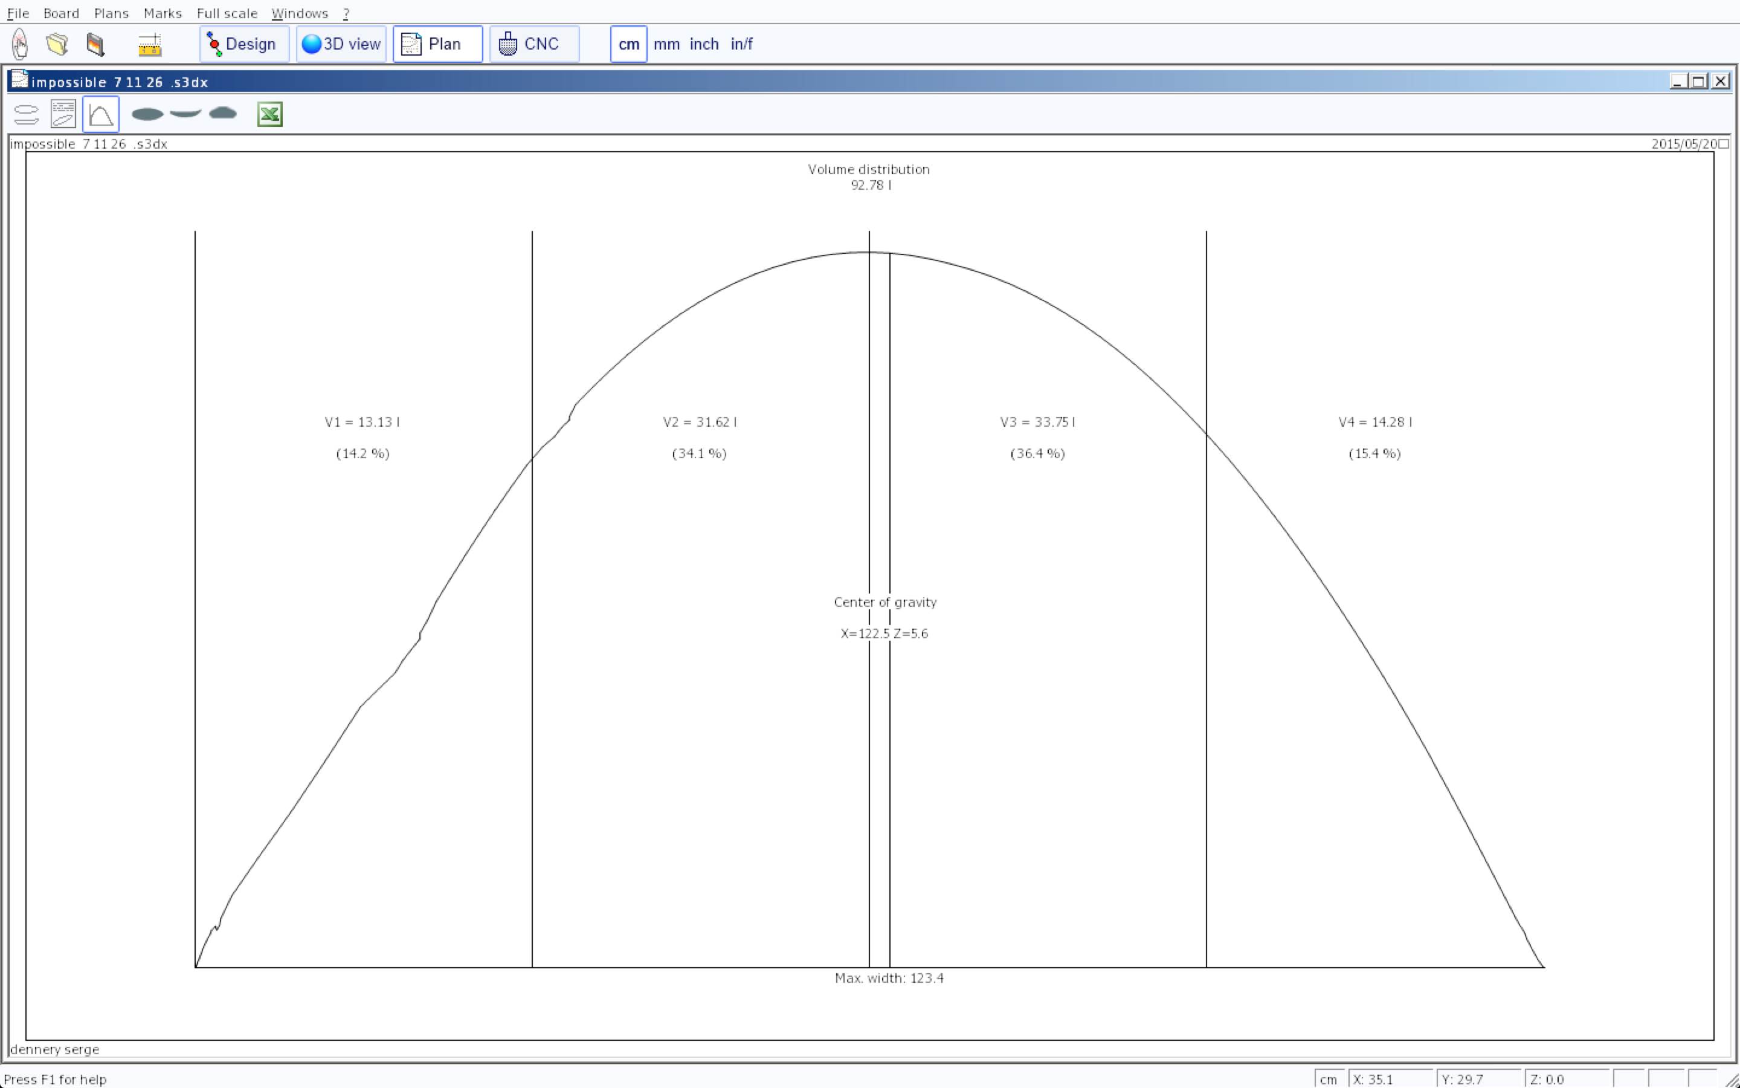Open the Full scale menu
Viewport: 1740px width, 1088px height.
[227, 13]
